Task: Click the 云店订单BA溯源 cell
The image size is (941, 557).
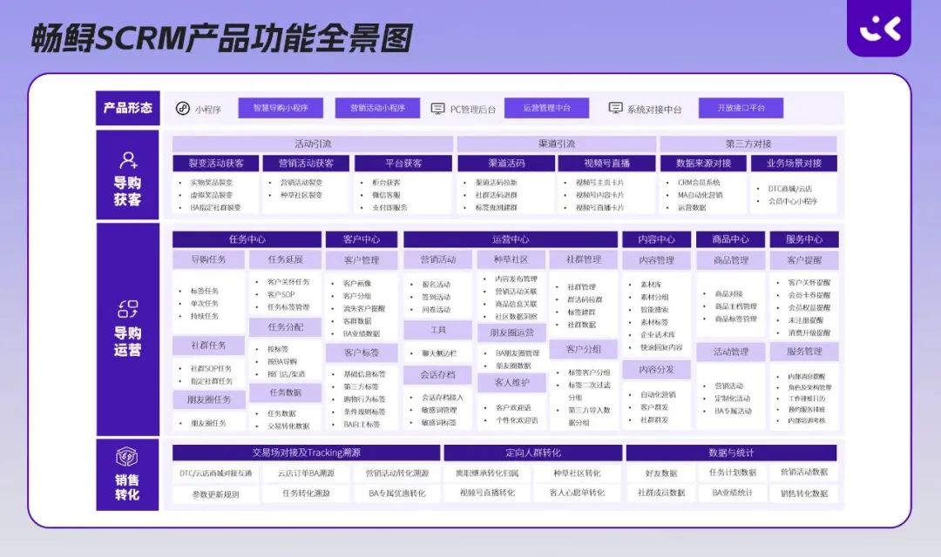Action: (x=306, y=473)
